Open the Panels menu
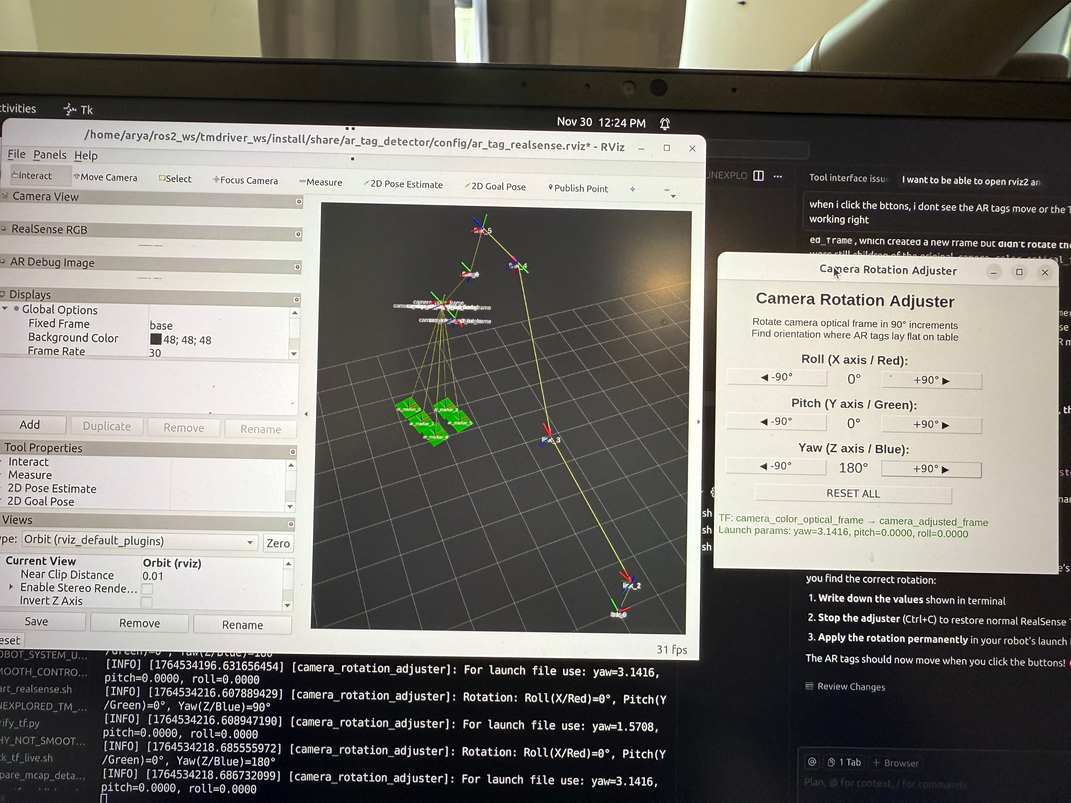 pos(49,155)
